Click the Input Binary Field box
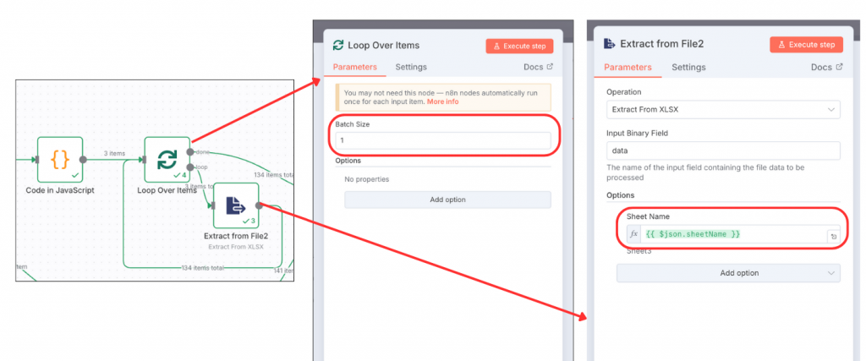Screen dimensions: 866x361 point(723,150)
